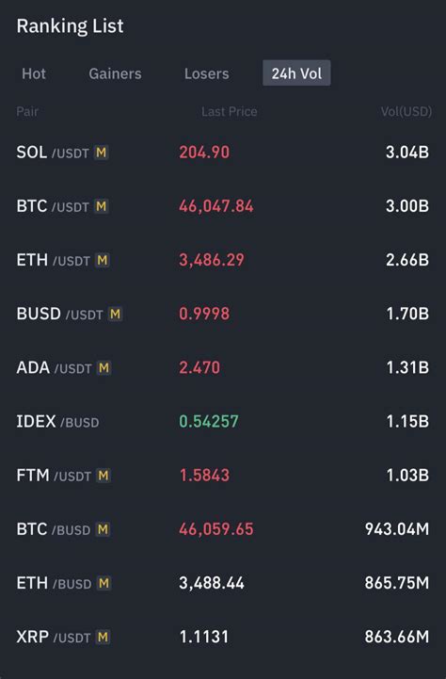Open the Losers tab
This screenshot has height=679, width=446.
point(206,73)
